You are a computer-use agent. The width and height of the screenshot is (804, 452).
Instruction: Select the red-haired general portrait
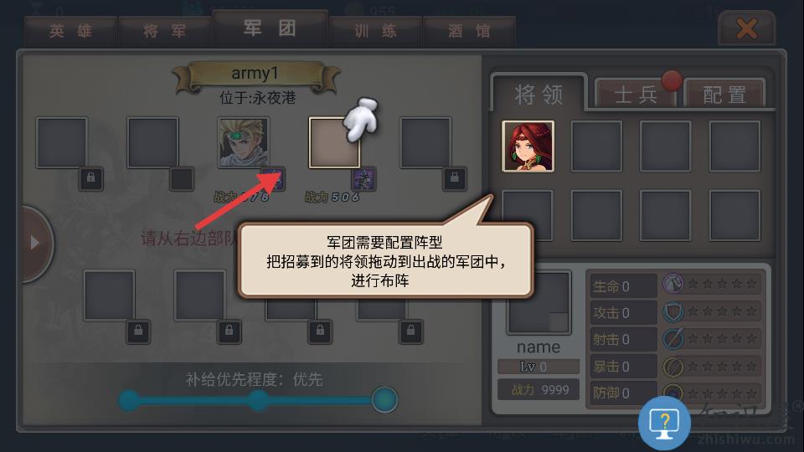(528, 146)
